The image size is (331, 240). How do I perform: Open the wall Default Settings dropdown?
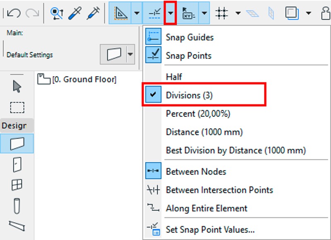[130, 54]
